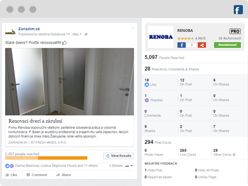Screen dimensions: 248x186
Task: Open the Renovaci dverí a zárubní article title
Action: tap(35, 121)
